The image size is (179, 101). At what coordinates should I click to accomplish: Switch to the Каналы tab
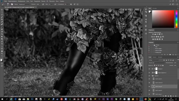[x=154, y=57]
